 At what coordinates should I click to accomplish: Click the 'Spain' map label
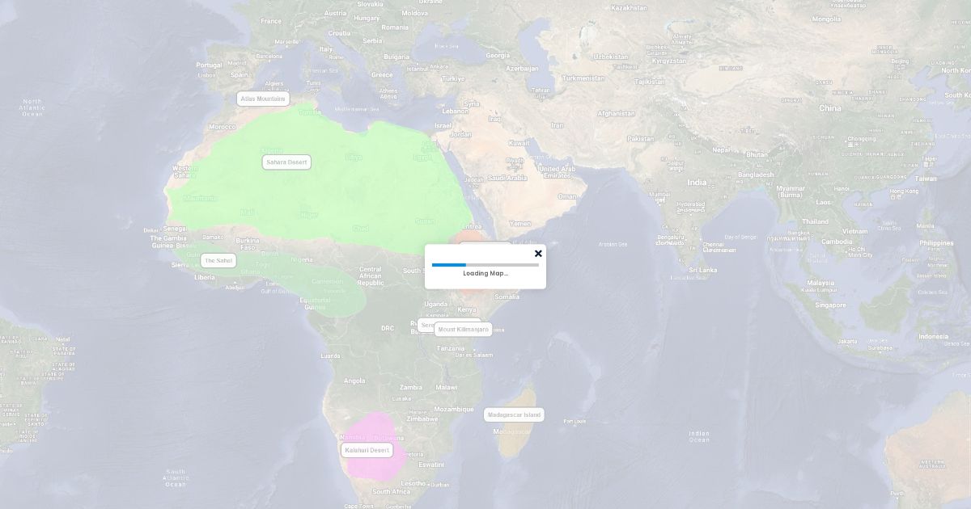tap(240, 74)
